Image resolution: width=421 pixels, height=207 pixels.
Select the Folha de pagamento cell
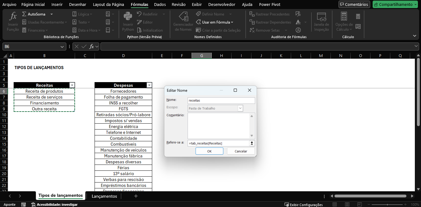pyautogui.click(x=123, y=97)
